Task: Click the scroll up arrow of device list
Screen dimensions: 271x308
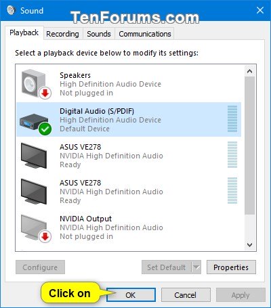Action: (x=249, y=71)
